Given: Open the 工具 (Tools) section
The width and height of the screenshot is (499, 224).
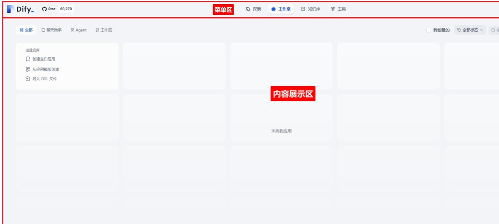Looking at the screenshot, I should pos(338,9).
